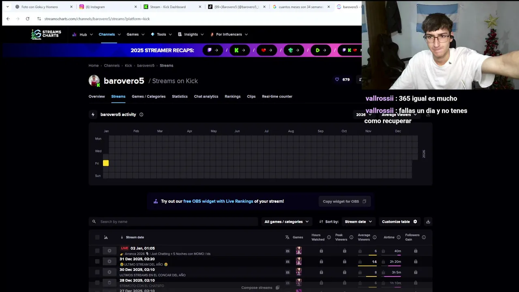Screen dimensions: 519x292
Task: Click the Copy widget for OBS button
Action: click(x=344, y=201)
